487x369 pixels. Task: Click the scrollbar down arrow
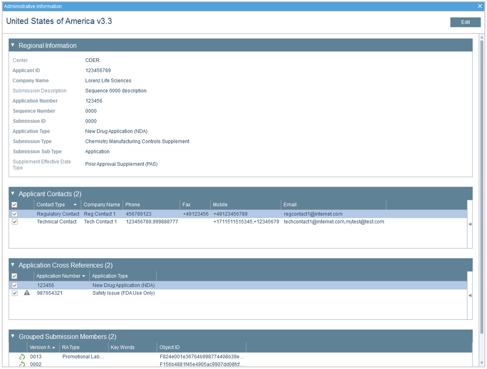pyautogui.click(x=482, y=363)
